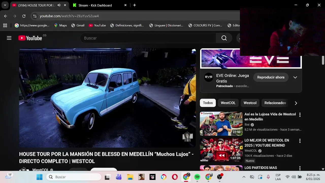The image size is (325, 183).
Task: Open the YouTube bookmark
Action: point(97,25)
